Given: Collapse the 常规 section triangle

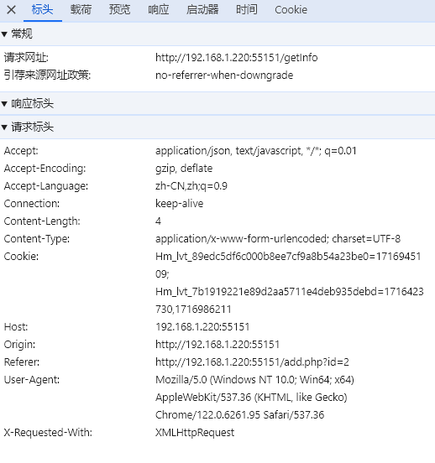Looking at the screenshot, I should [x=4, y=34].
